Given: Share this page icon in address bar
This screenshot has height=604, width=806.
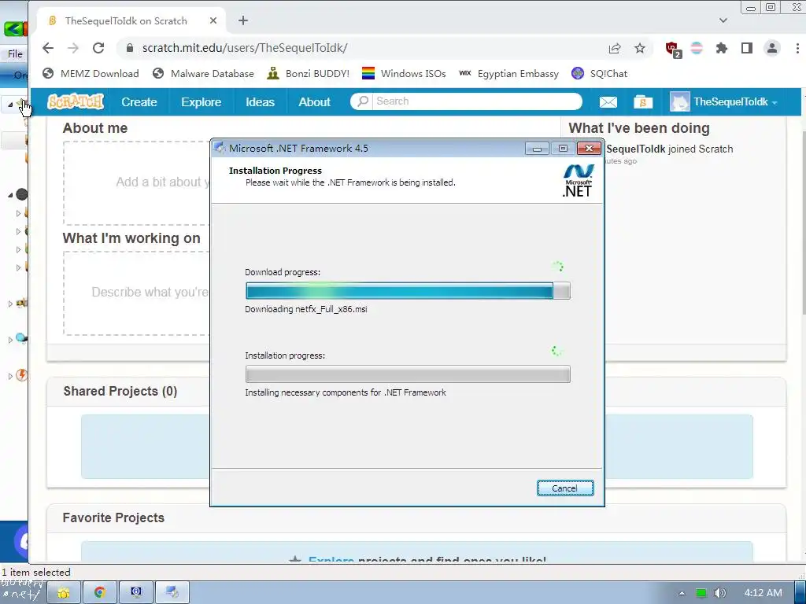Looking at the screenshot, I should (614, 48).
